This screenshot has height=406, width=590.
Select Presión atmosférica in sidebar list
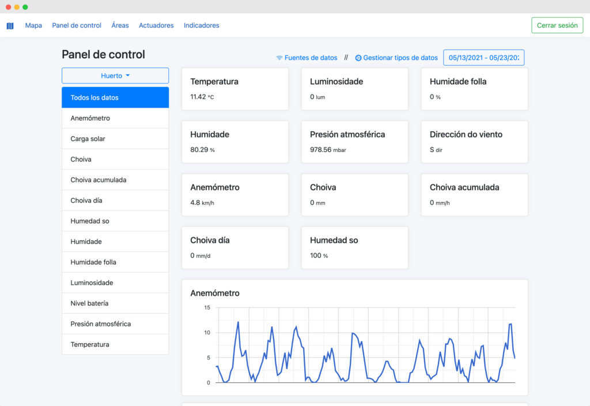[115, 324]
